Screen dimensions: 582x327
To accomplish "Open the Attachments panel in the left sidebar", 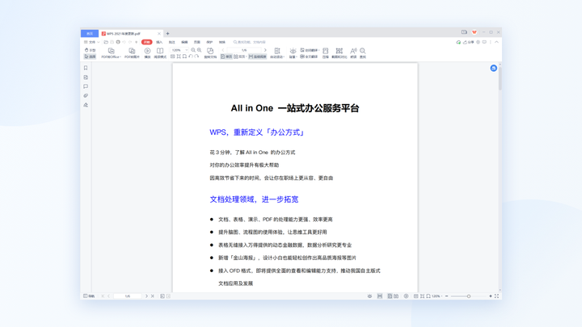I will (86, 95).
